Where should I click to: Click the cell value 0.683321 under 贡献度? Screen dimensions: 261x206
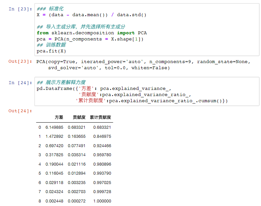(x=77, y=127)
